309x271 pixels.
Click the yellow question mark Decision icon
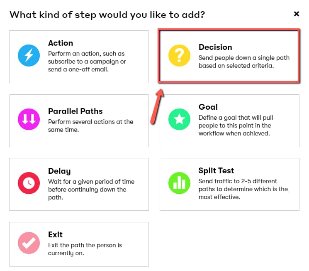coord(179,56)
